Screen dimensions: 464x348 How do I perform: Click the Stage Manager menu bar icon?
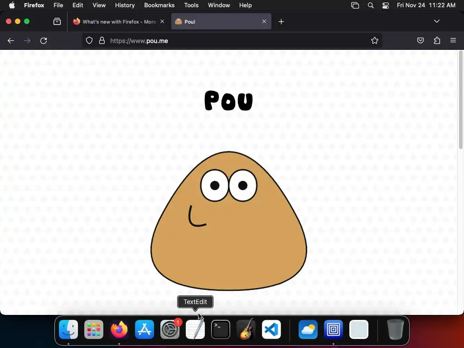[x=355, y=5]
